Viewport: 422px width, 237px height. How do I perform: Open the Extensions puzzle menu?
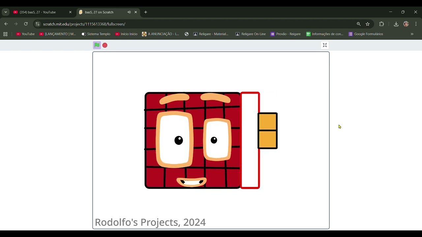[381, 24]
